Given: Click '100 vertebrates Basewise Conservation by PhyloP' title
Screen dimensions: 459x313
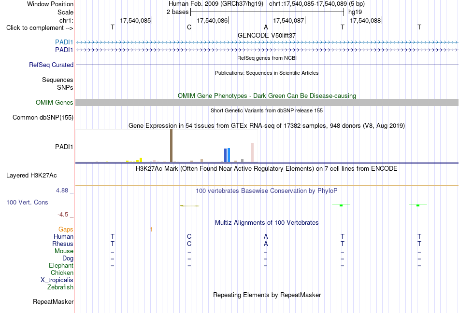Looking at the screenshot, I should [266, 191].
